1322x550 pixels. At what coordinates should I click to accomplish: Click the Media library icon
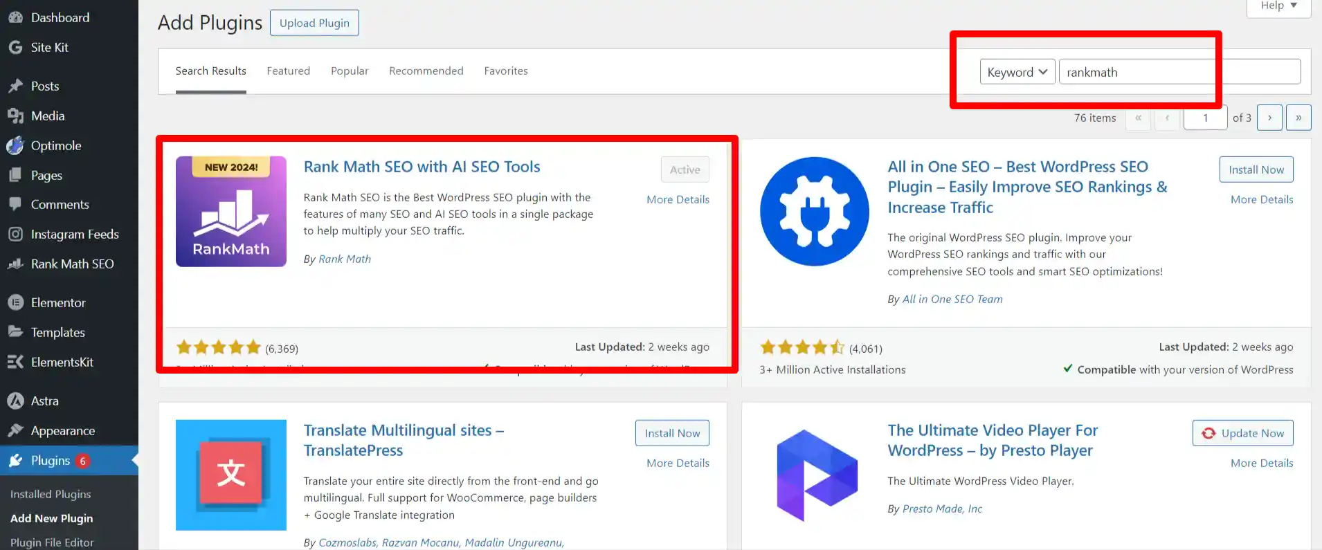(15, 116)
